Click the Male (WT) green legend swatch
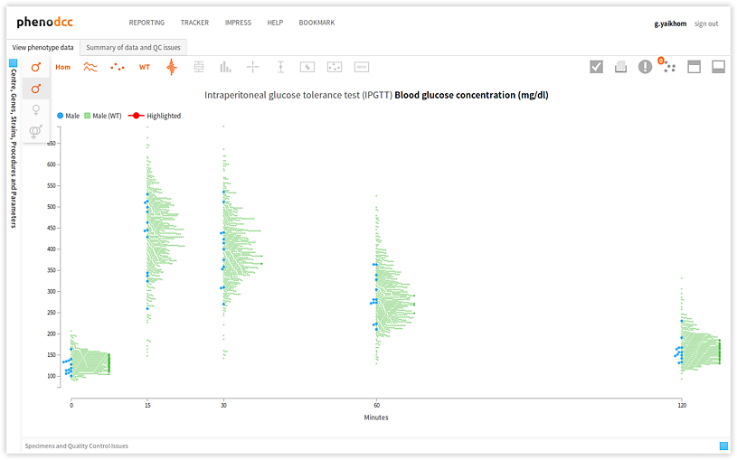Image resolution: width=737 pixels, height=460 pixels. pyautogui.click(x=88, y=116)
